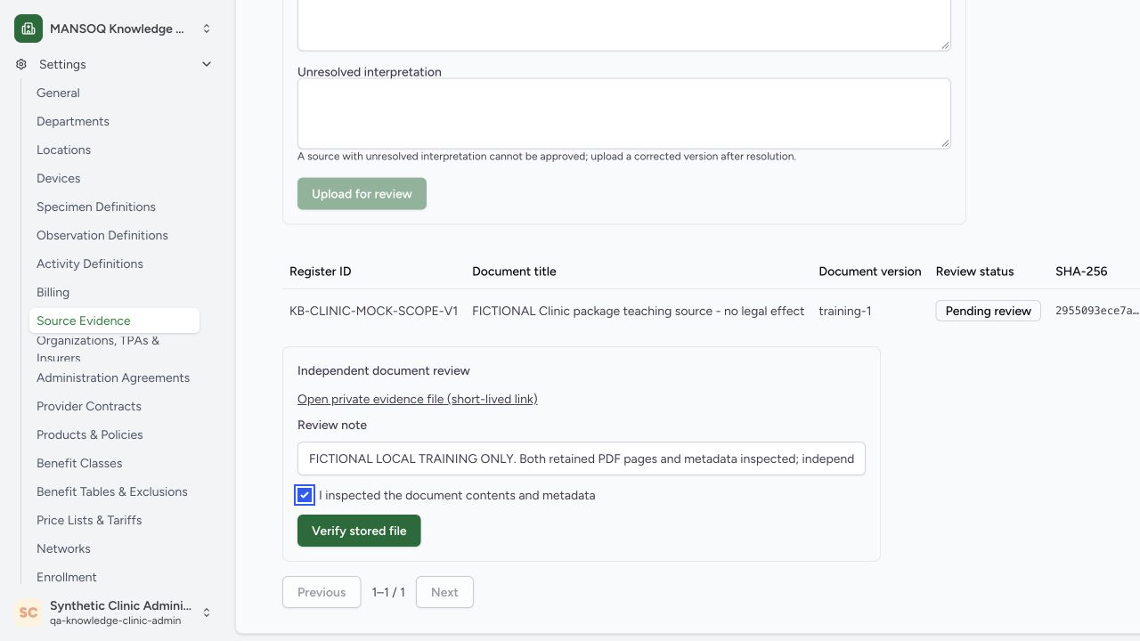1140x641 pixels.
Task: Focus the Unresolved interpretation textarea
Action: [624, 113]
